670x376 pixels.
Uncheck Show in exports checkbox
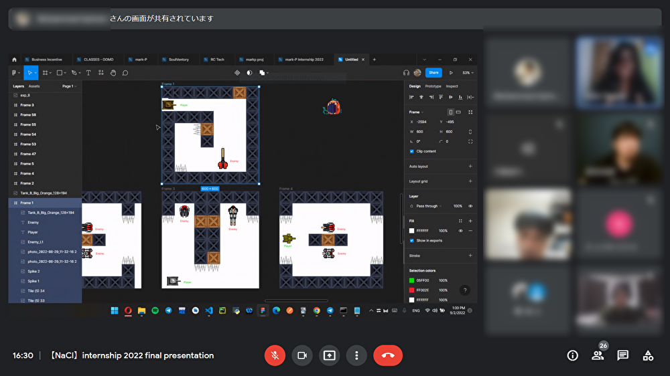[x=411, y=240]
